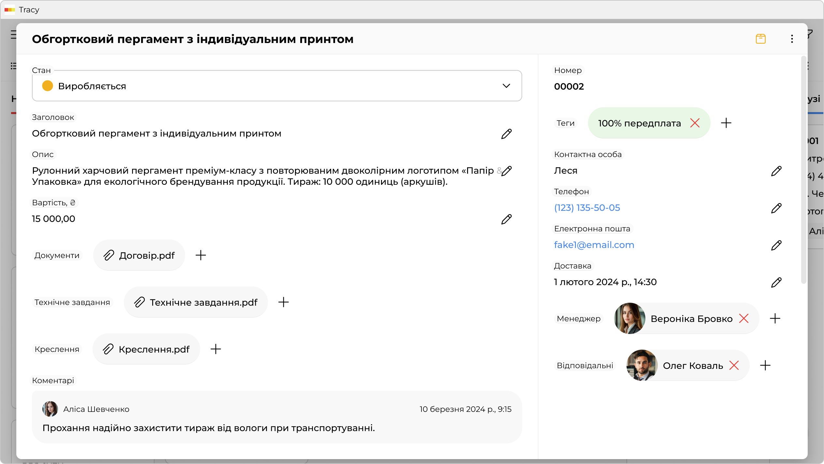Open the three-dot more options menu
The image size is (824, 464).
coord(792,39)
